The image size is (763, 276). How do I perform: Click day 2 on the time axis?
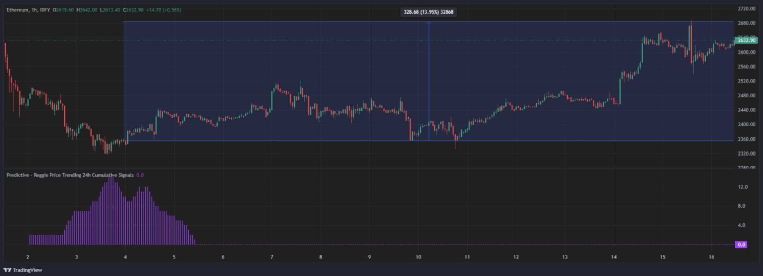coord(28,257)
